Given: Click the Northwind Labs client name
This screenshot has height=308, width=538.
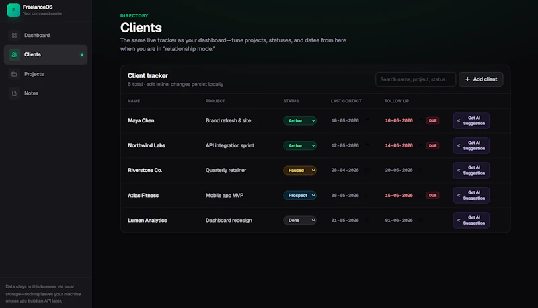Looking at the screenshot, I should [x=147, y=145].
